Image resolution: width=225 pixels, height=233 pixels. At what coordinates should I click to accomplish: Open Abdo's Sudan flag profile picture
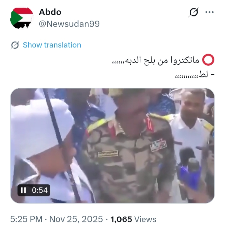pyautogui.click(x=22, y=18)
